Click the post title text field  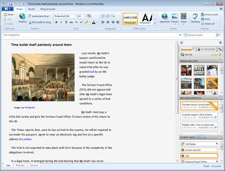coord(41,45)
